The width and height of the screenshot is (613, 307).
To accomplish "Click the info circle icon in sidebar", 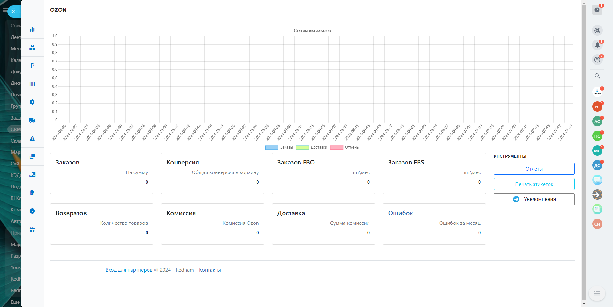I will 32,211.
